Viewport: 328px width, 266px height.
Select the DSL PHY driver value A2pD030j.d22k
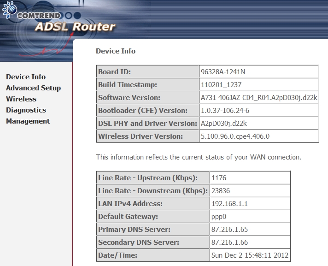[x=223, y=124]
